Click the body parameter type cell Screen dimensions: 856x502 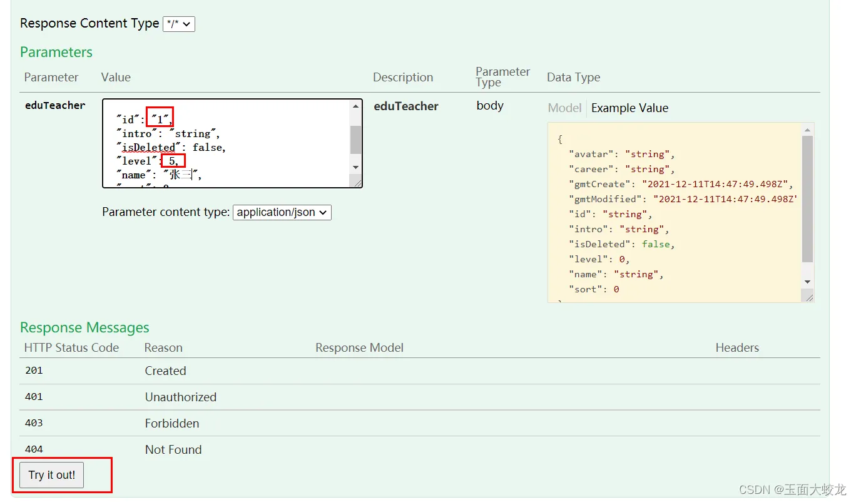[x=490, y=106]
